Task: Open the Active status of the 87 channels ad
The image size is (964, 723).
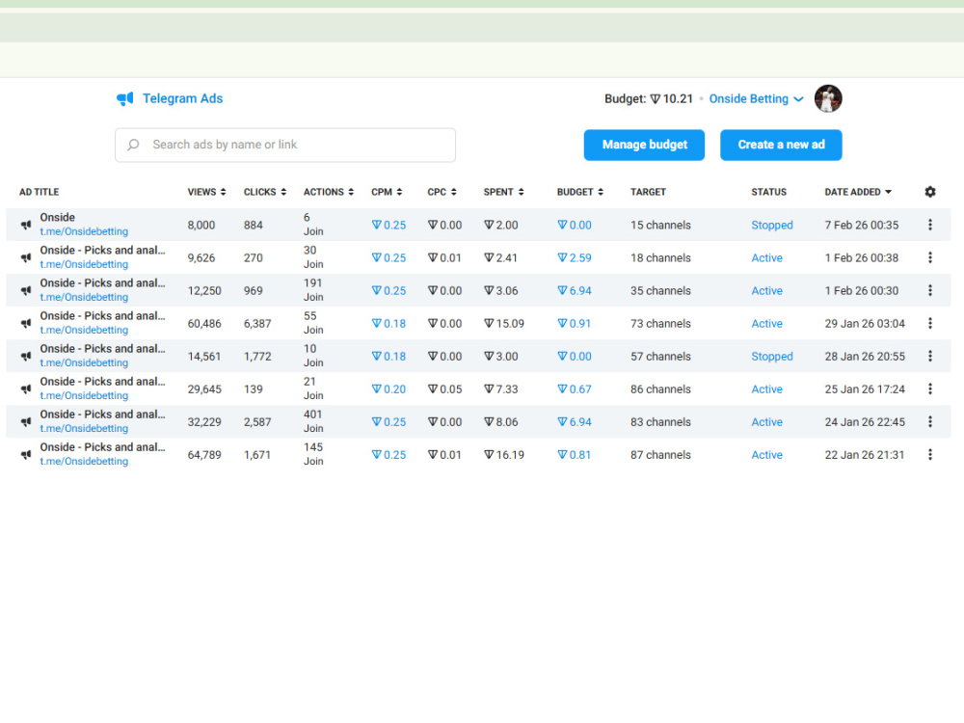Action: point(766,454)
